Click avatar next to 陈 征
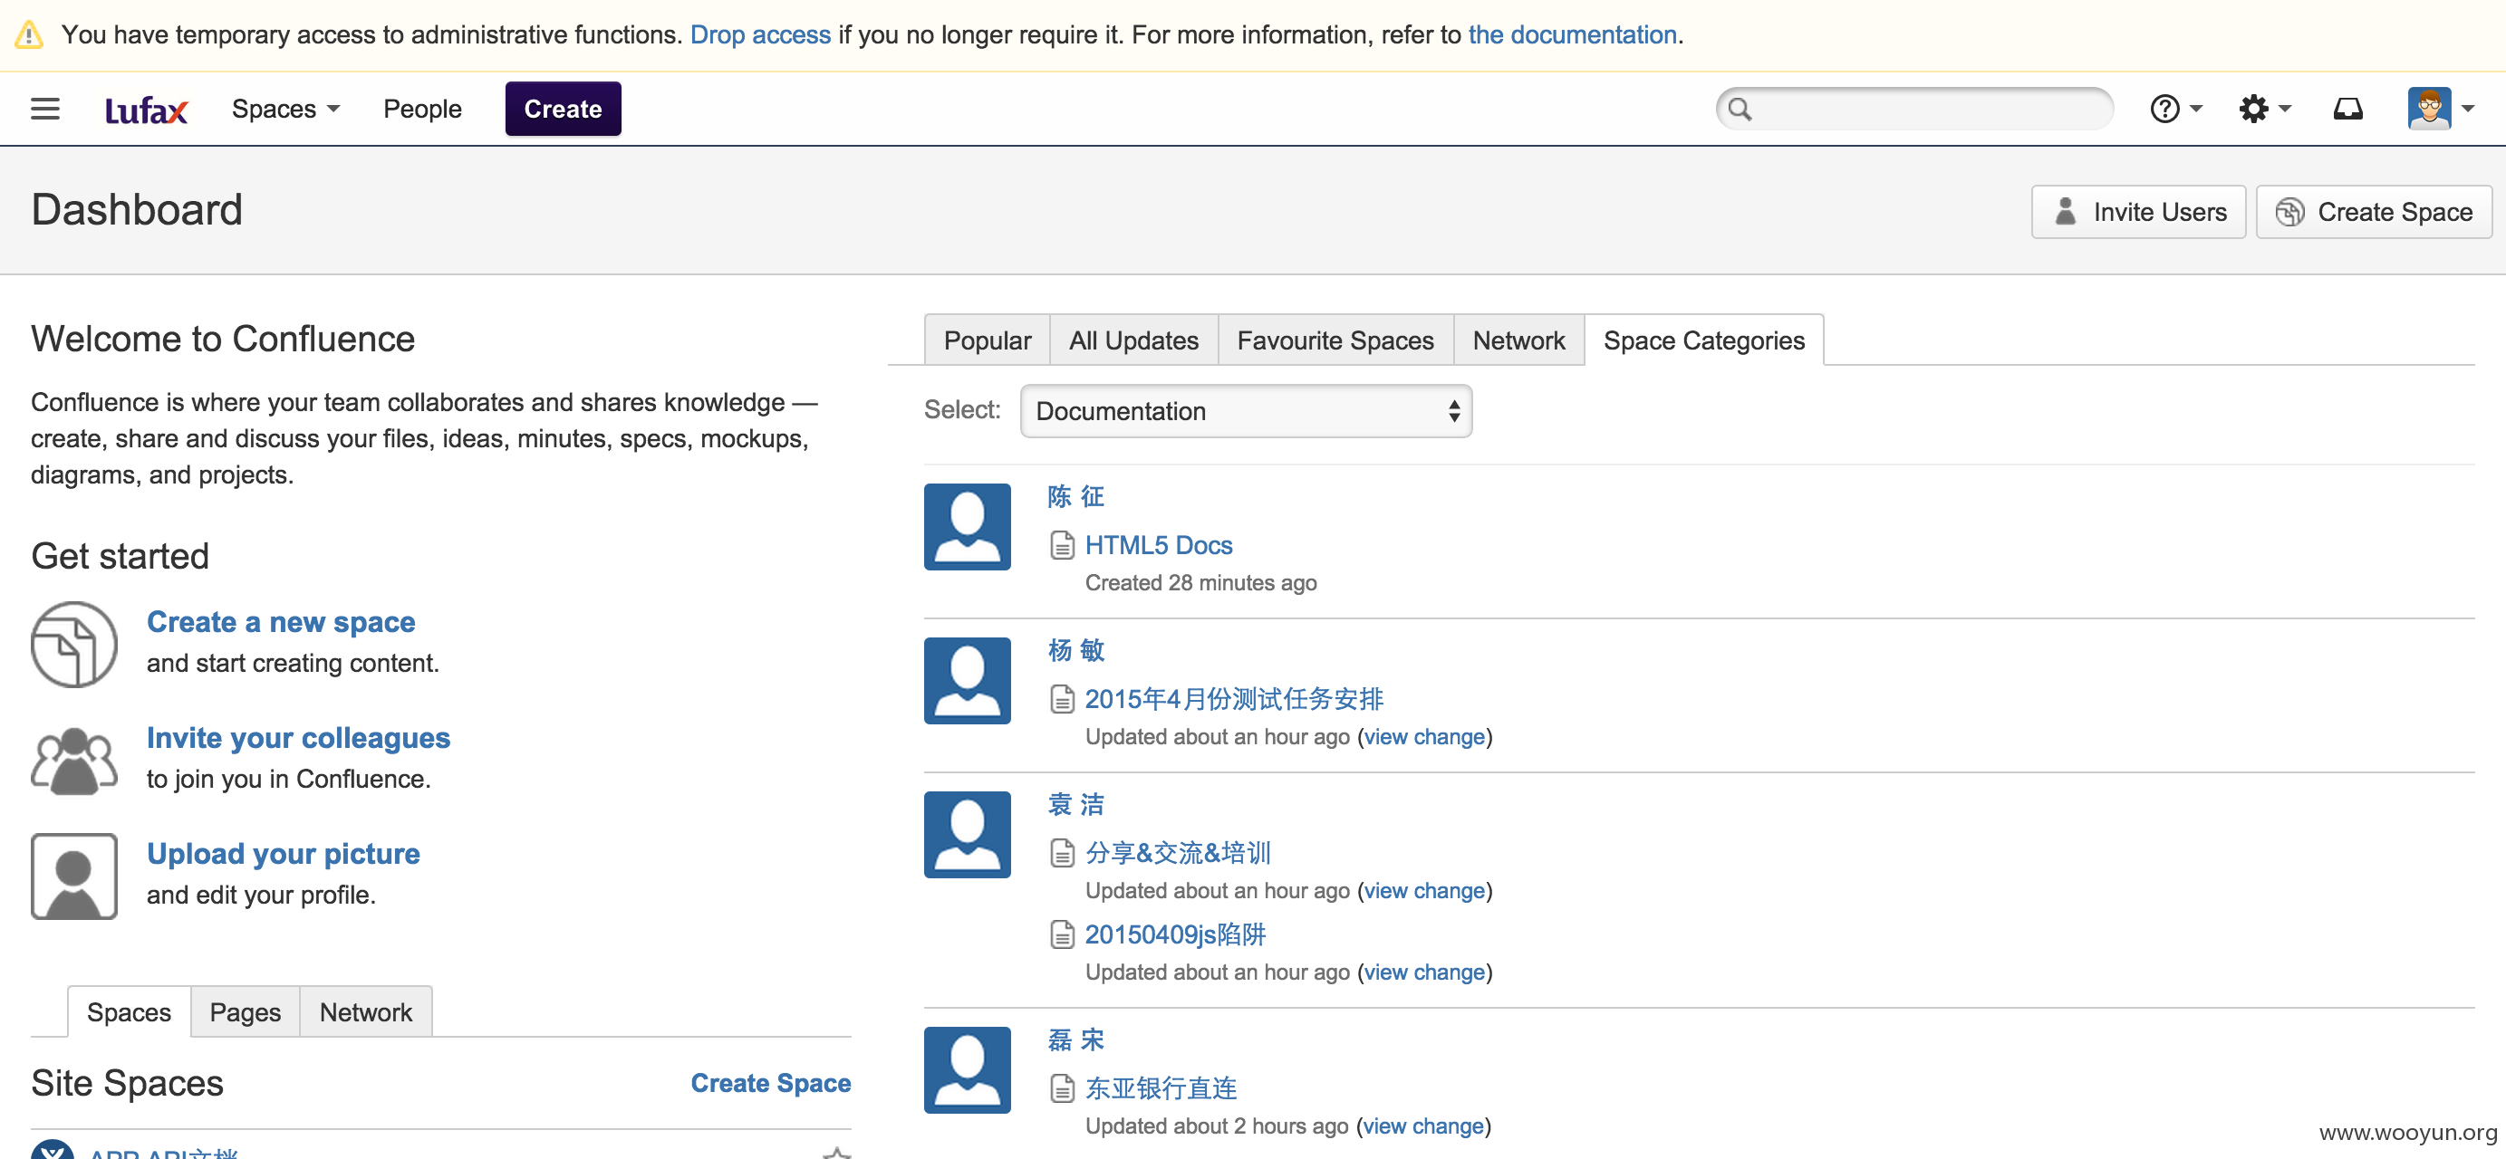This screenshot has height=1159, width=2506. [967, 527]
